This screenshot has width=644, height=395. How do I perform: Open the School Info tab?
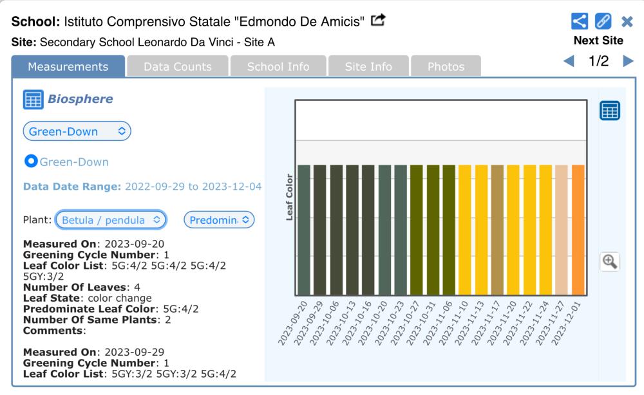(278, 67)
